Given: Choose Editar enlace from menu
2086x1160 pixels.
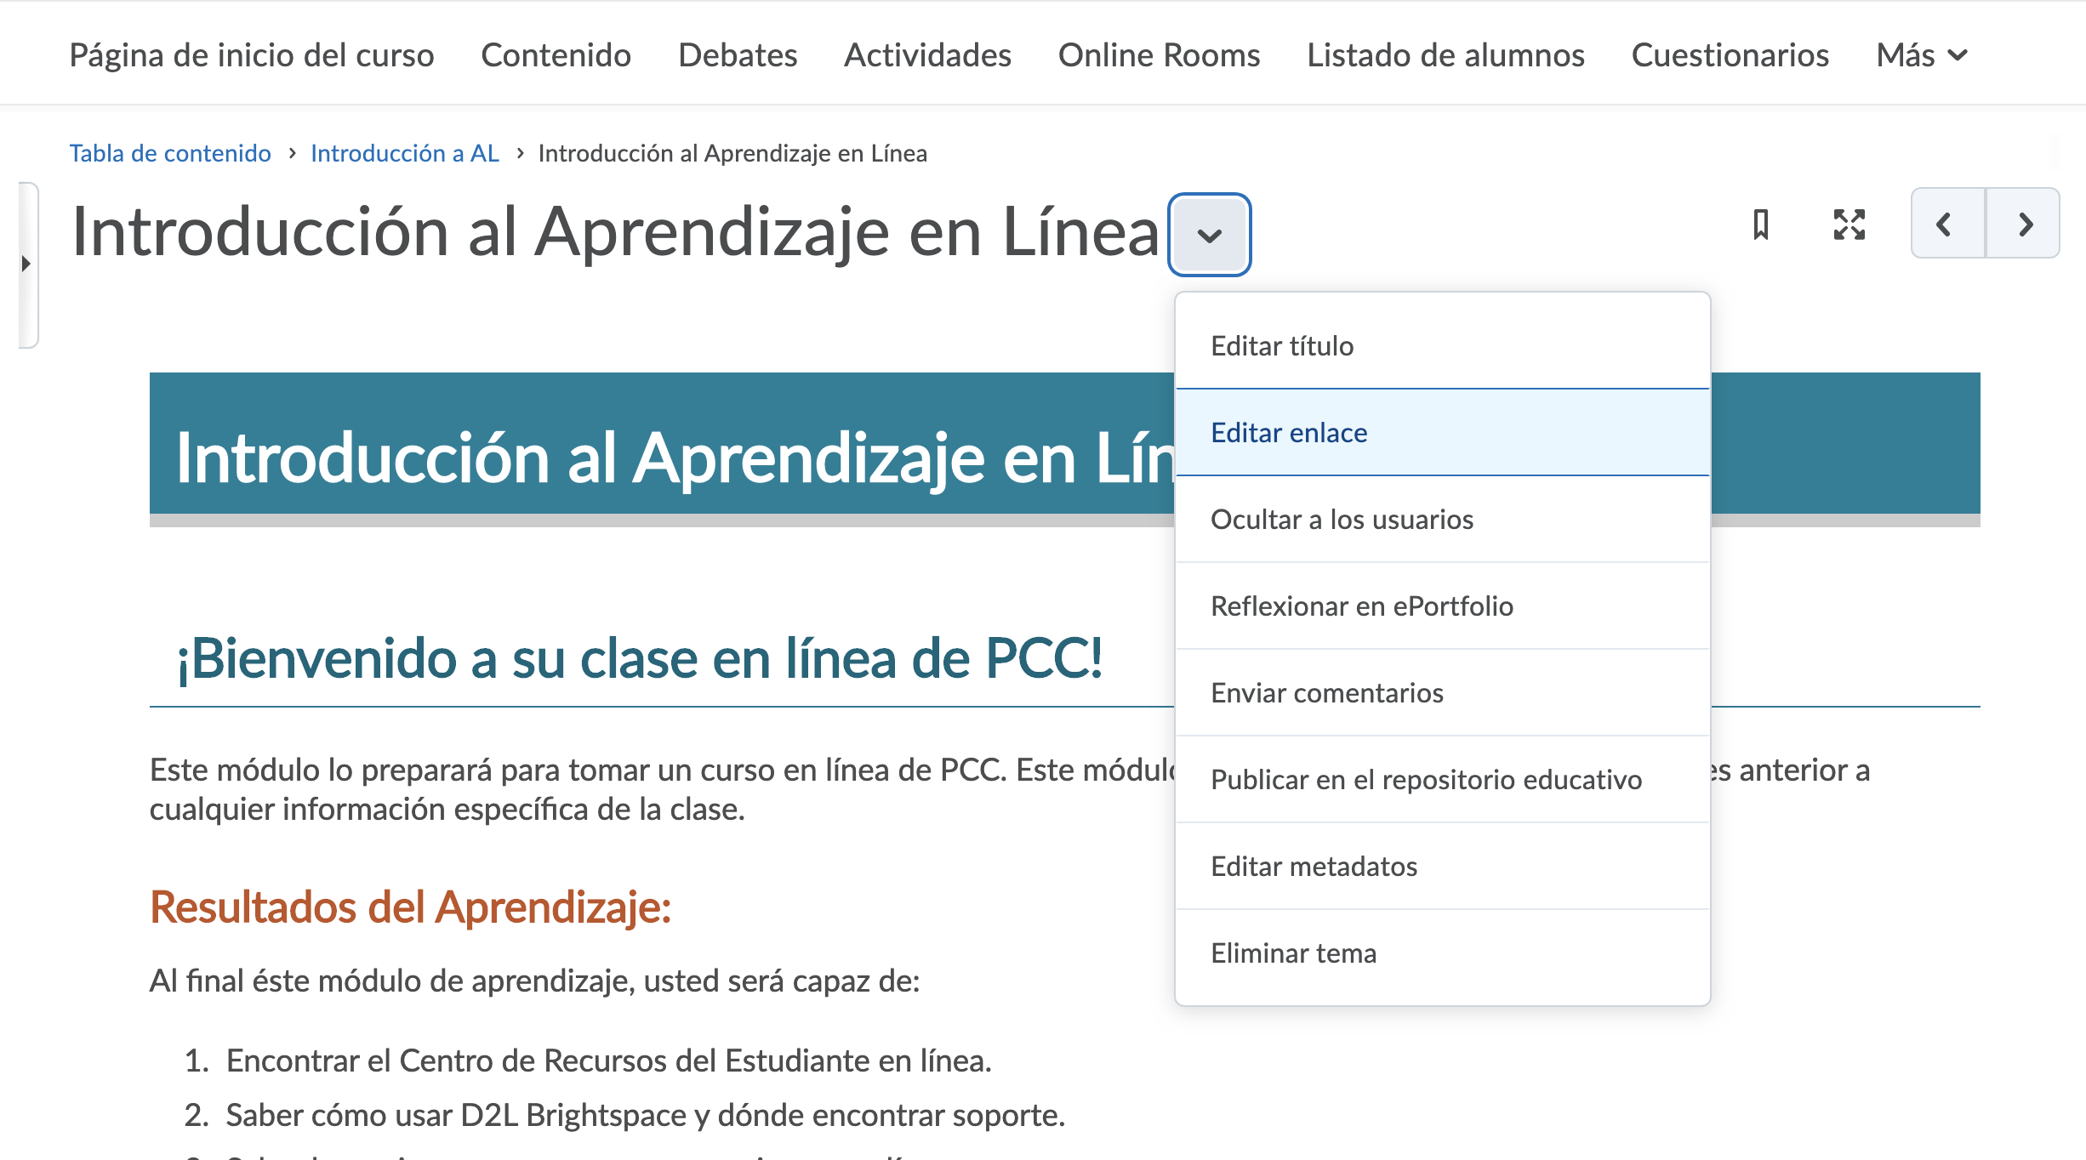Looking at the screenshot, I should point(1288,433).
